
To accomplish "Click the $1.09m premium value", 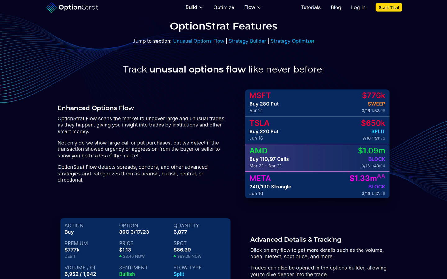I will coord(372,151).
